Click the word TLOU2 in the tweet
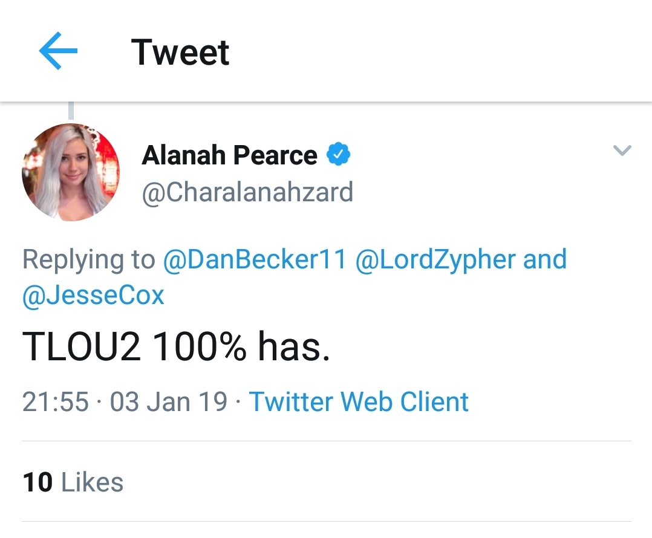 (x=82, y=348)
